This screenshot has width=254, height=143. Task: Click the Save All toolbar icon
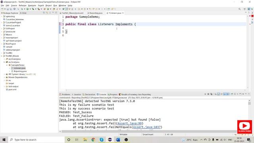pyautogui.click(x=11, y=9)
